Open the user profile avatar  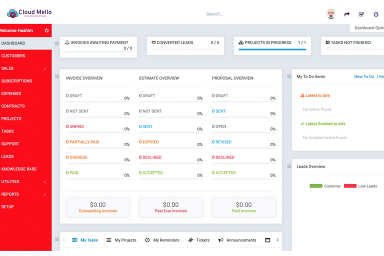(330, 14)
